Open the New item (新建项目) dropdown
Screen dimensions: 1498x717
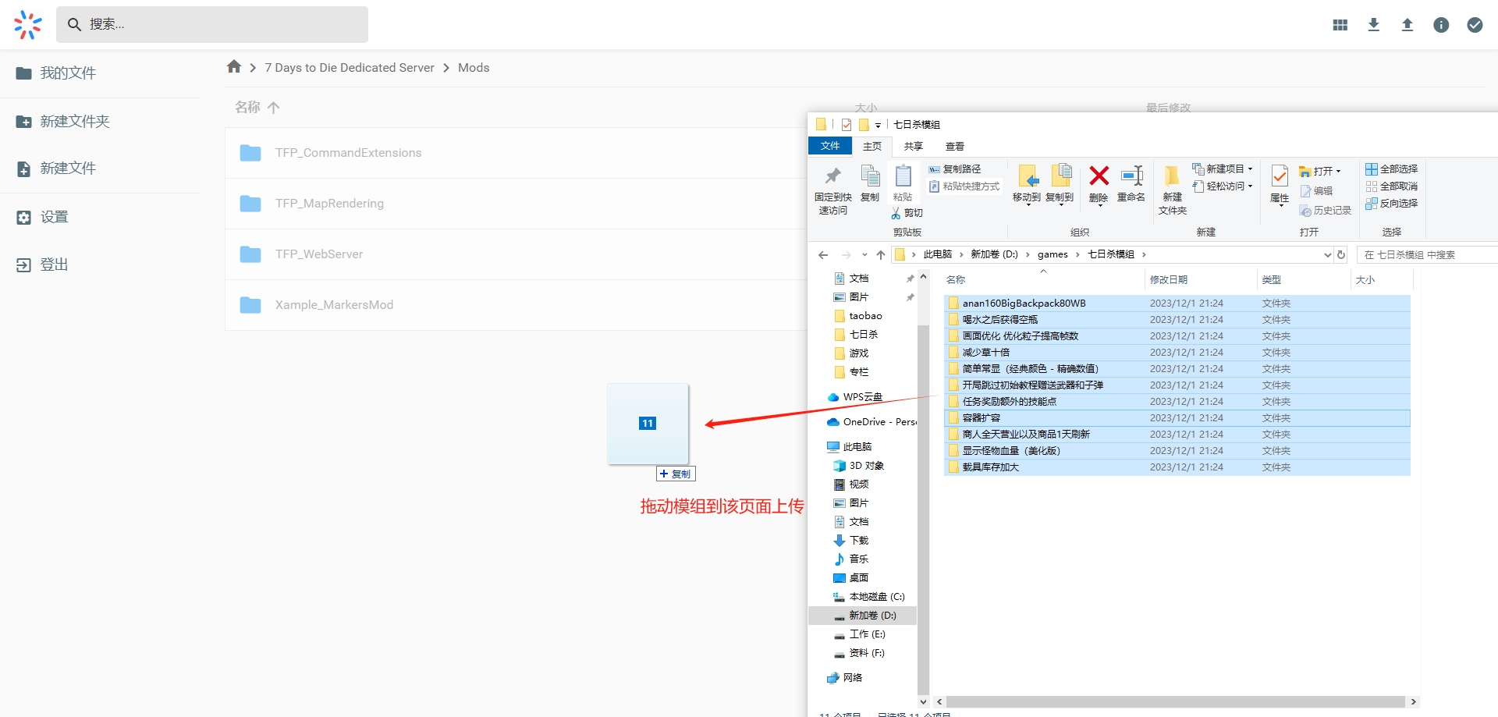pos(1223,169)
